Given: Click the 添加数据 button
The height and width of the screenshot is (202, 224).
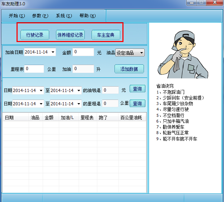Looking at the screenshot, I should [129, 69].
